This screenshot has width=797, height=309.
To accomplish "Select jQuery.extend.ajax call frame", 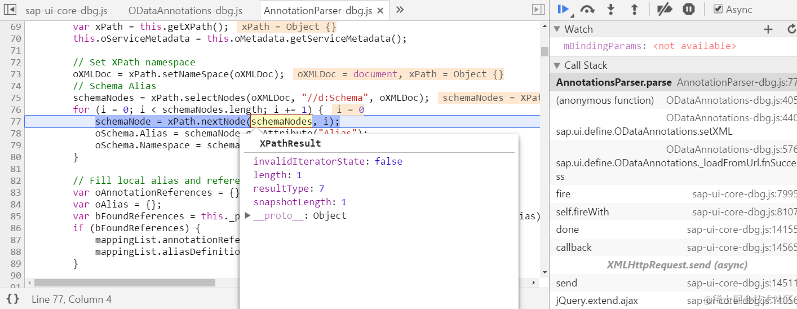I will (674, 301).
